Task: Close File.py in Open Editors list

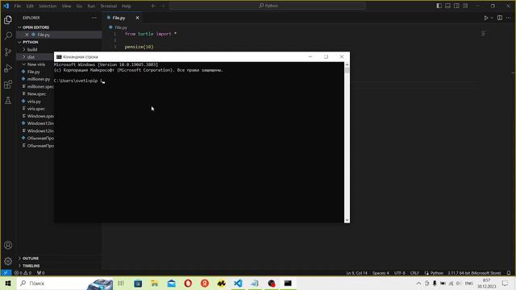Action: click(x=27, y=35)
